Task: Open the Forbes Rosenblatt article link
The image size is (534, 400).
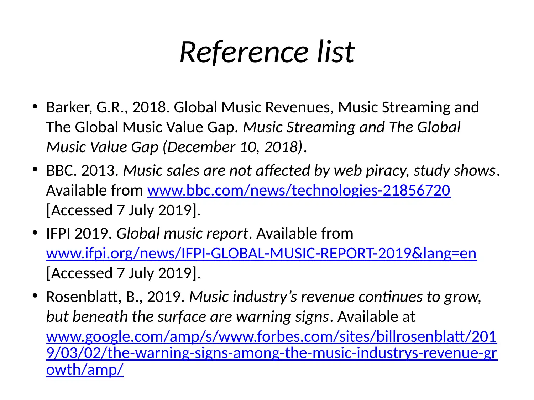Action: (x=272, y=353)
